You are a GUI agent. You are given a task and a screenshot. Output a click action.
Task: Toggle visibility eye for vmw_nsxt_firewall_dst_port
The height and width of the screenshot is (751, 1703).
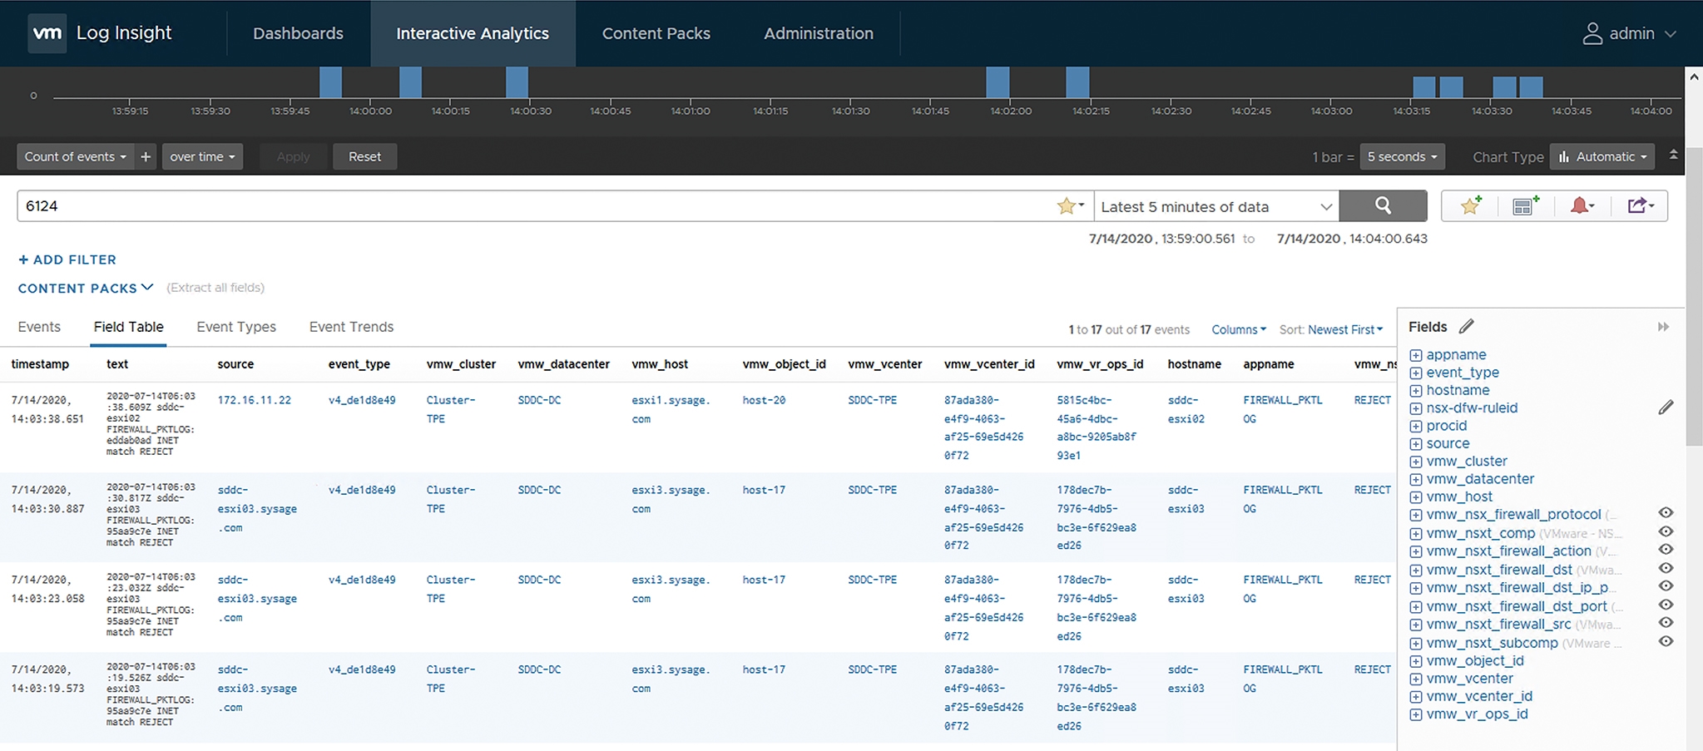(1666, 605)
